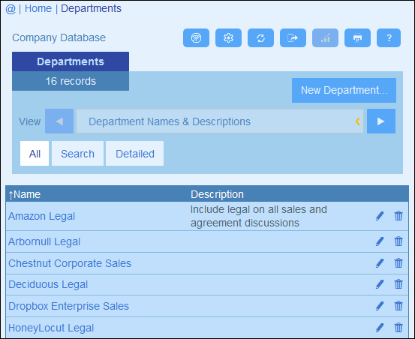Click the refresh icon button
This screenshot has height=339, width=415.
coord(260,38)
